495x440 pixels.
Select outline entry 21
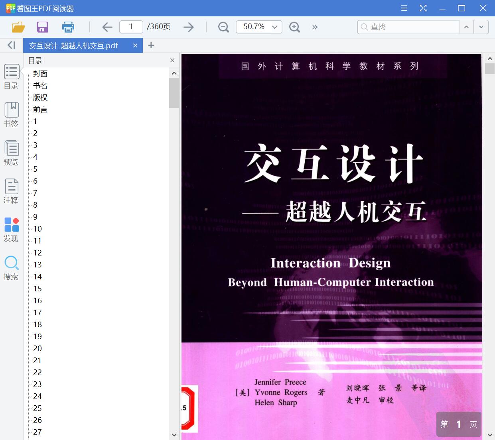point(37,361)
